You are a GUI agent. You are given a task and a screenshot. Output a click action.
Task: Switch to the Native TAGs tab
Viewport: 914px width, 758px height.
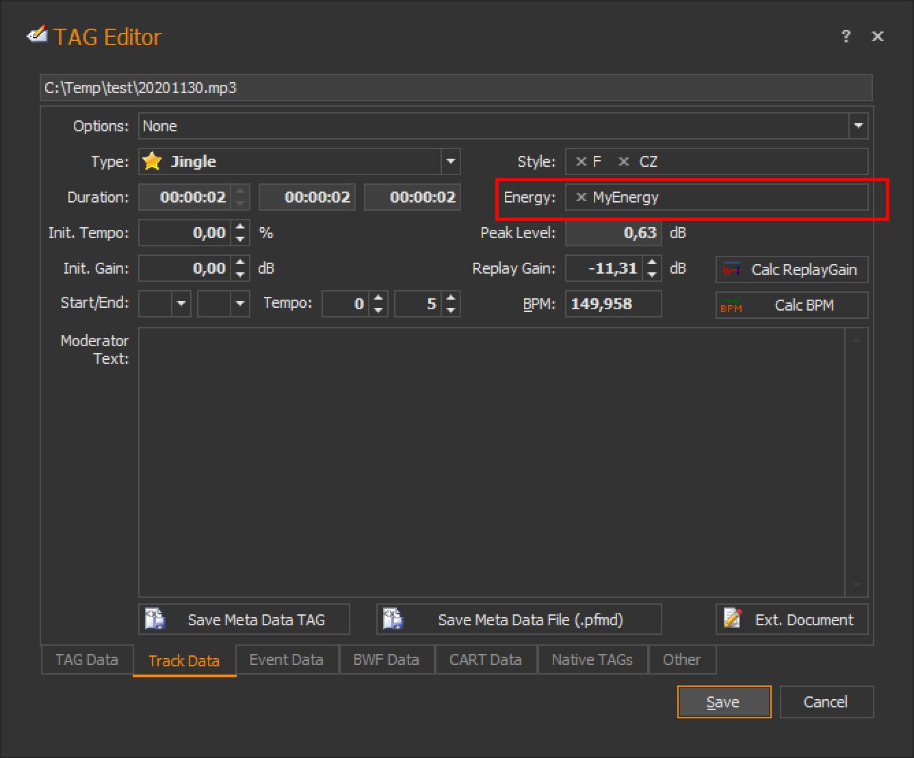[x=592, y=660]
